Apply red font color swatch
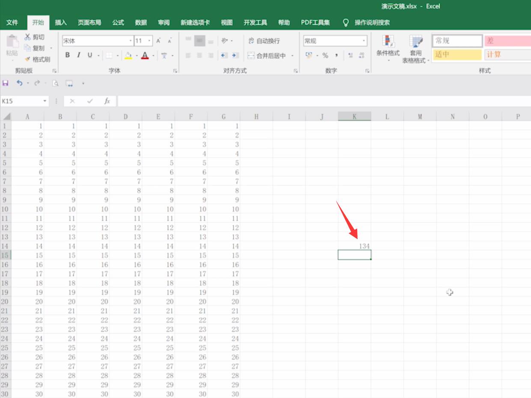Screen dimensions: 531x398 pos(145,56)
